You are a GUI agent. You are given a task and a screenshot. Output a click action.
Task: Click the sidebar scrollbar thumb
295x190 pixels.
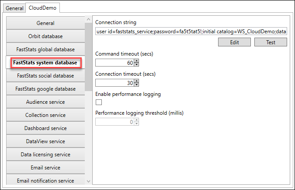(x=88, y=57)
